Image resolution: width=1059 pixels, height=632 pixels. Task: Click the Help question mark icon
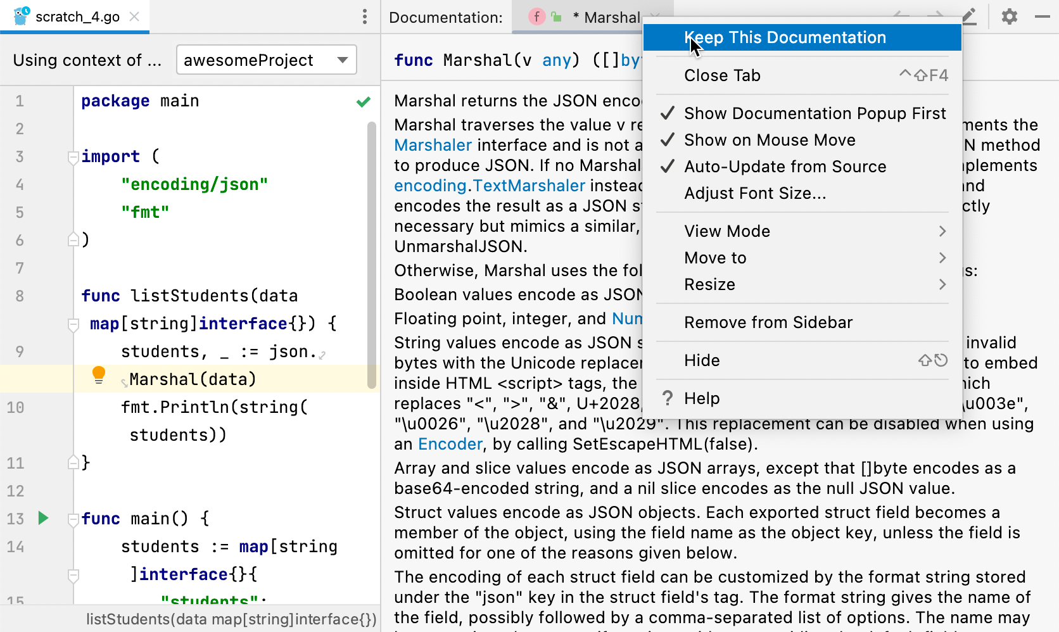coord(668,398)
